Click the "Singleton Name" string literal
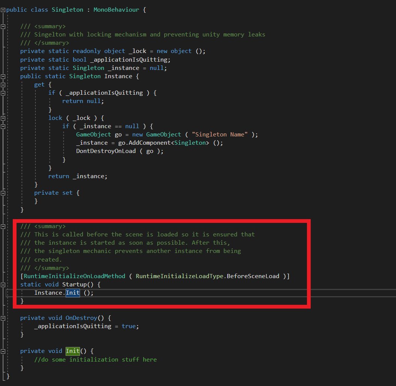This screenshot has height=386, width=396. [x=220, y=135]
